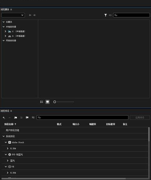Screen dimensions: 151x180
Task: Open the Preset Browser panel menu icon
Action: [x=11, y=111]
